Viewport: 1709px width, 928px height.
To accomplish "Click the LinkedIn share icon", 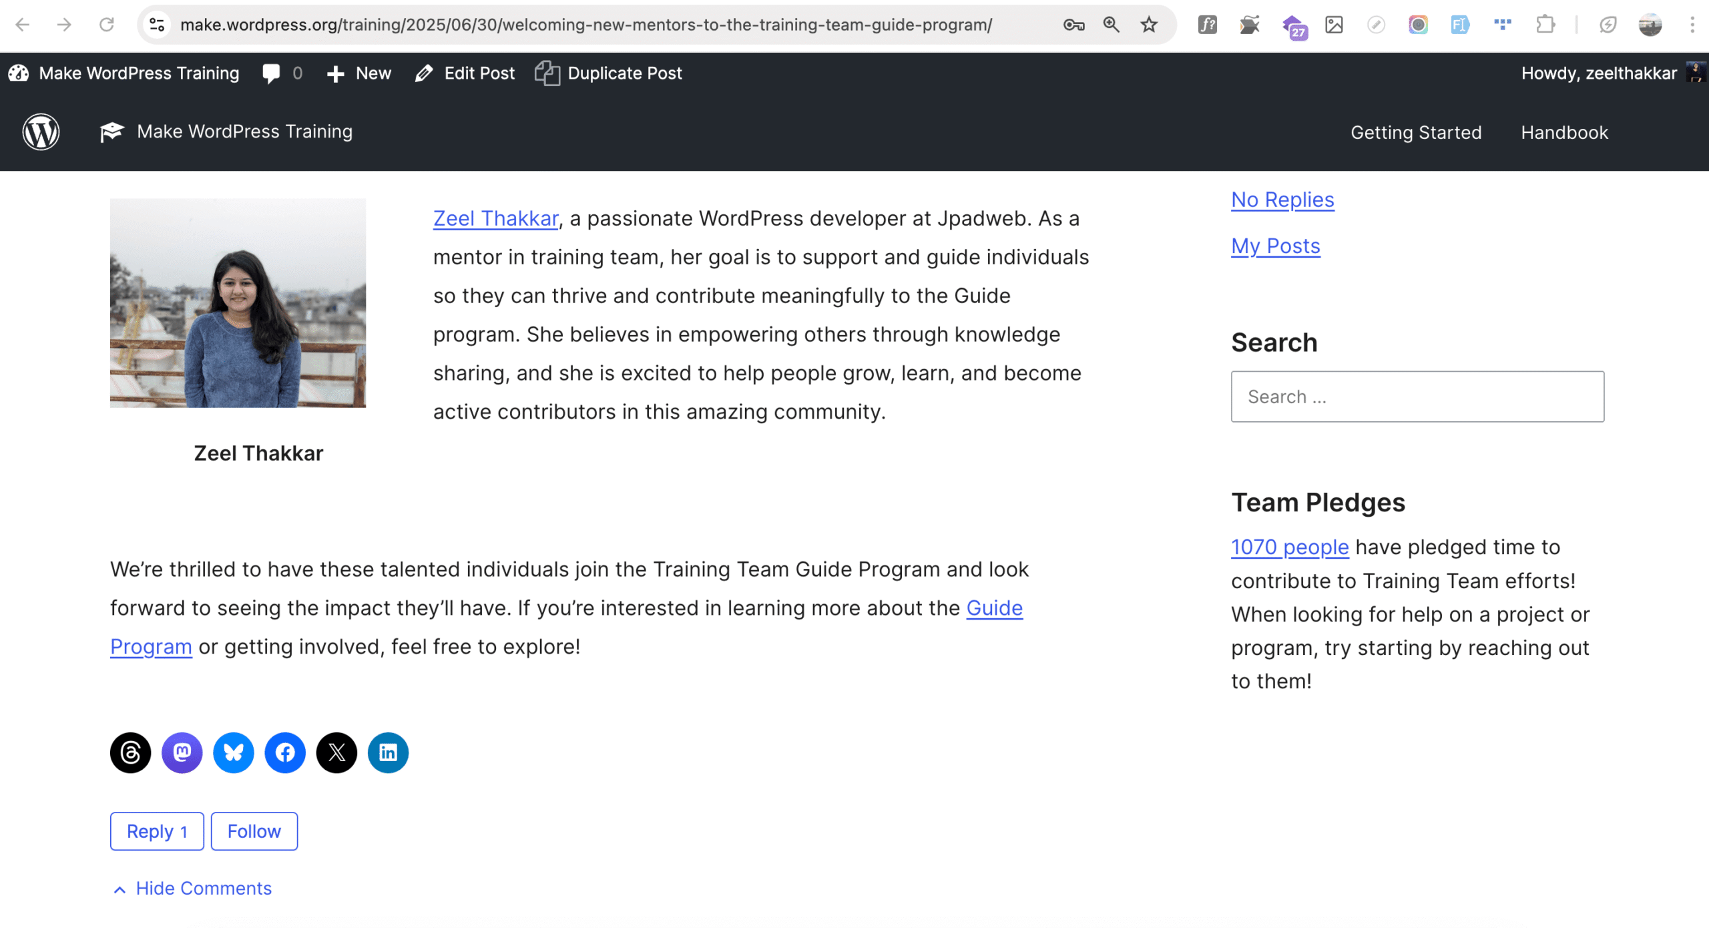I will click(388, 752).
